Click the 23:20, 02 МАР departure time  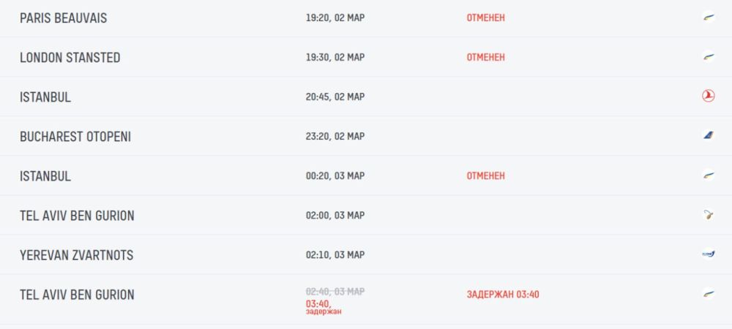point(335,136)
